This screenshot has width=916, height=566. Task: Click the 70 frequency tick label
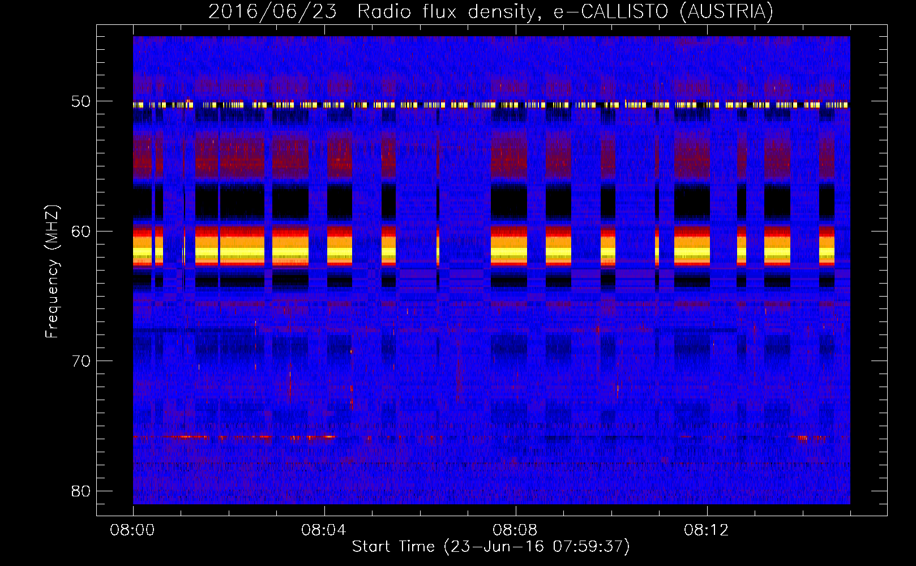point(80,361)
